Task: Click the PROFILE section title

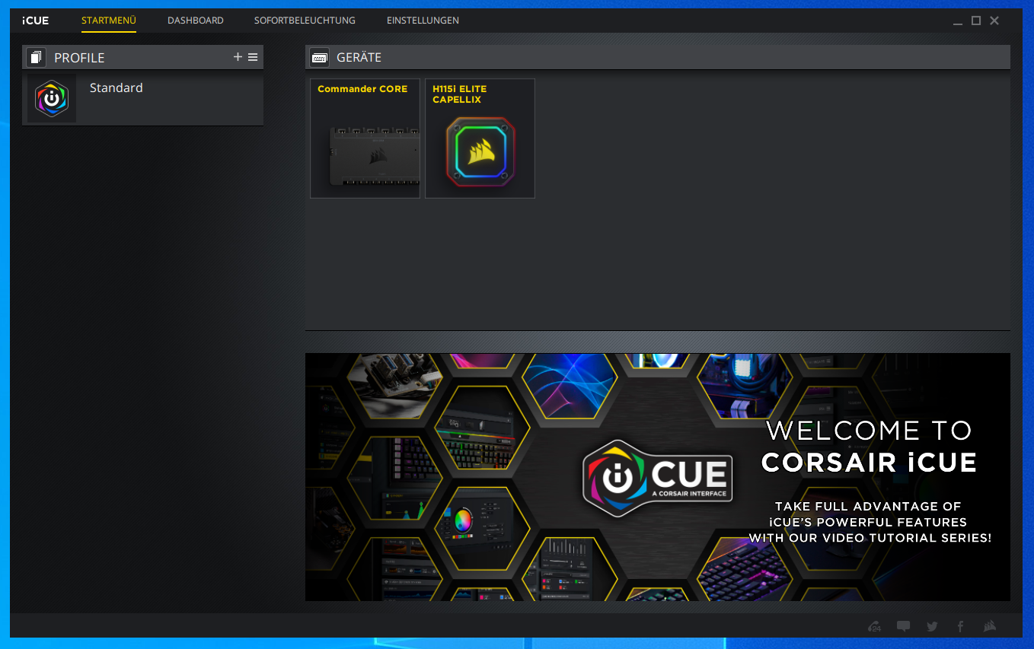Action: tap(79, 58)
